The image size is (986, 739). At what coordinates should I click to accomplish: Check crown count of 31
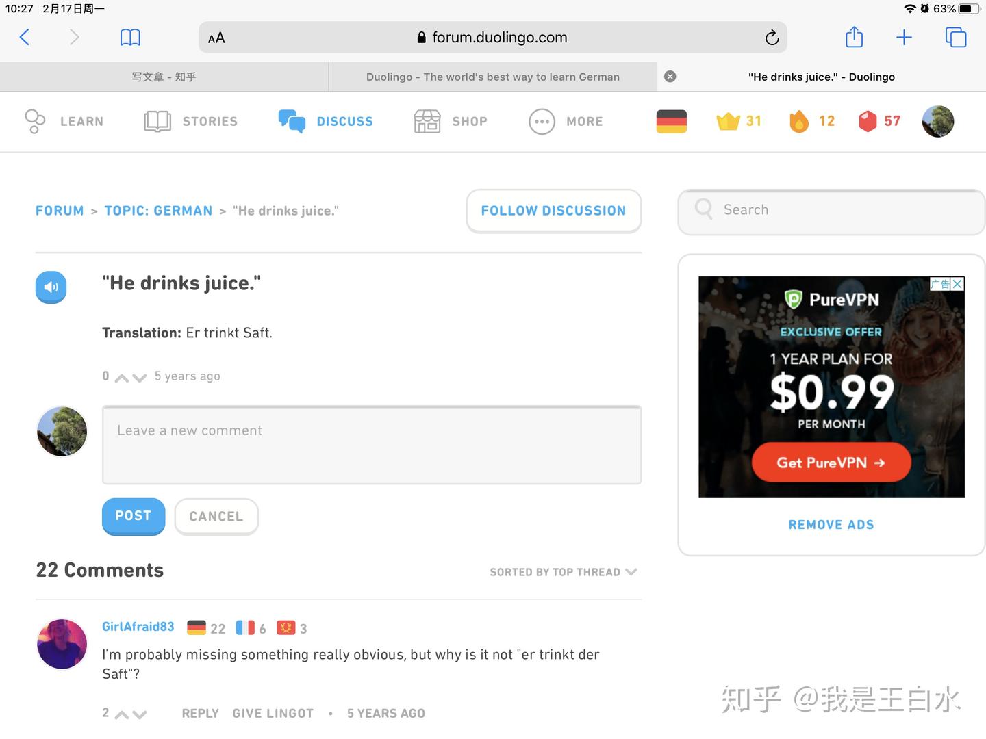tap(739, 121)
